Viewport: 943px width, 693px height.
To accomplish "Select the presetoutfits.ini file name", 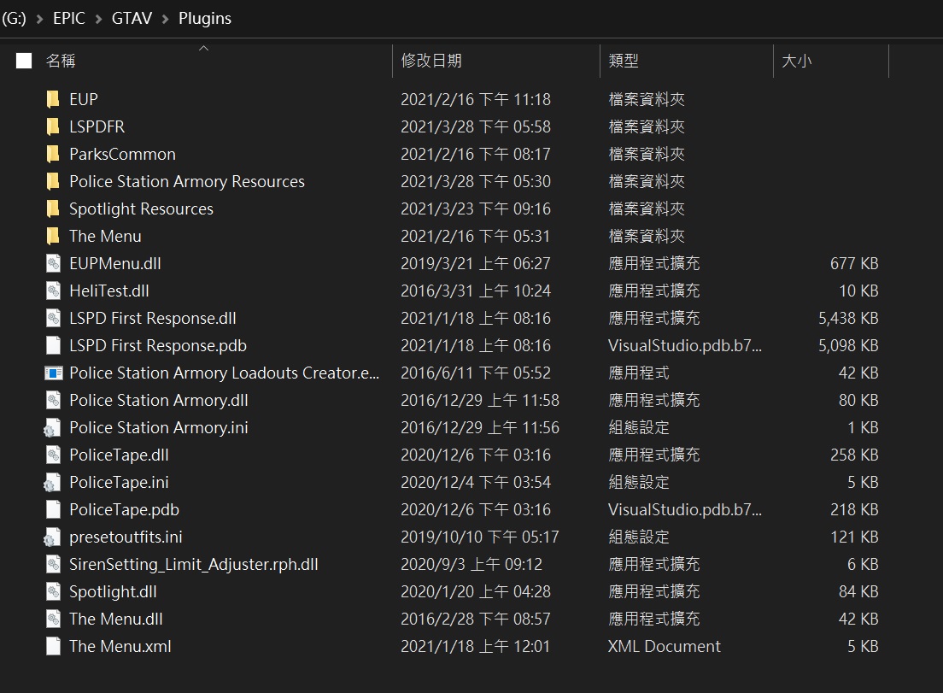I will 126,537.
